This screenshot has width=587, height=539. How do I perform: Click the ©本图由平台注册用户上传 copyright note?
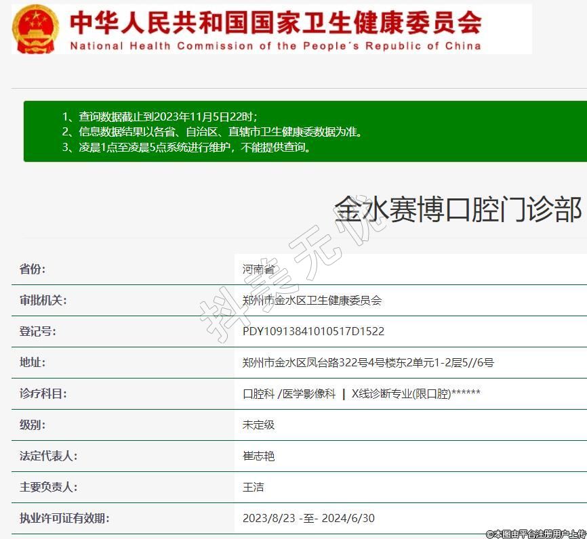point(535,534)
